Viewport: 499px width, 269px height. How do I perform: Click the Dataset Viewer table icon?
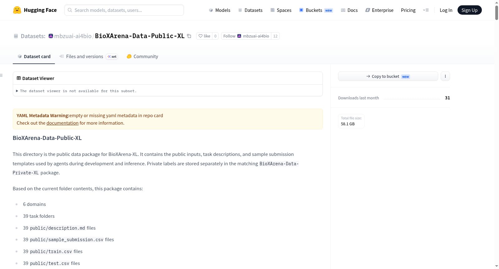pos(19,78)
